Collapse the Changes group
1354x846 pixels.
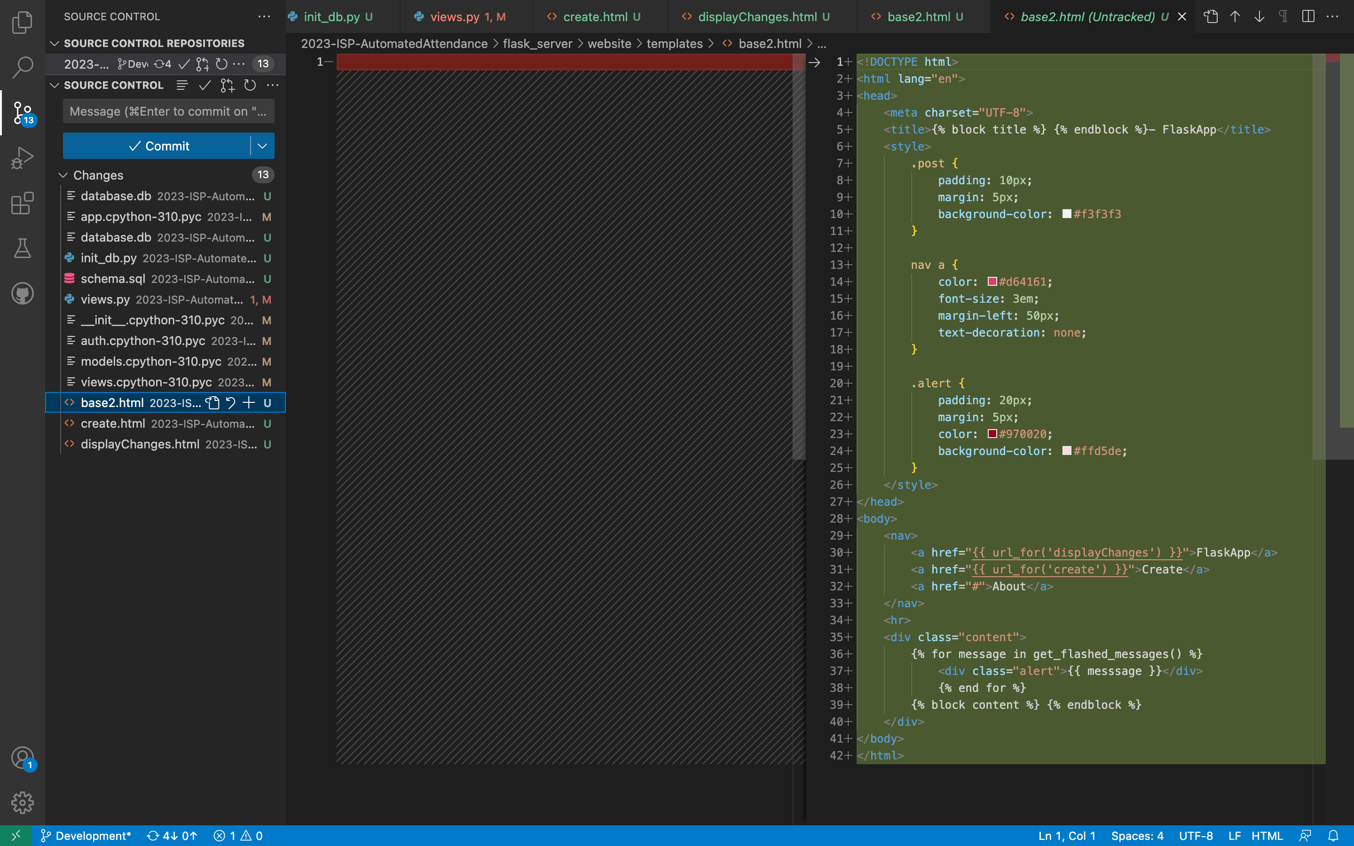point(63,175)
